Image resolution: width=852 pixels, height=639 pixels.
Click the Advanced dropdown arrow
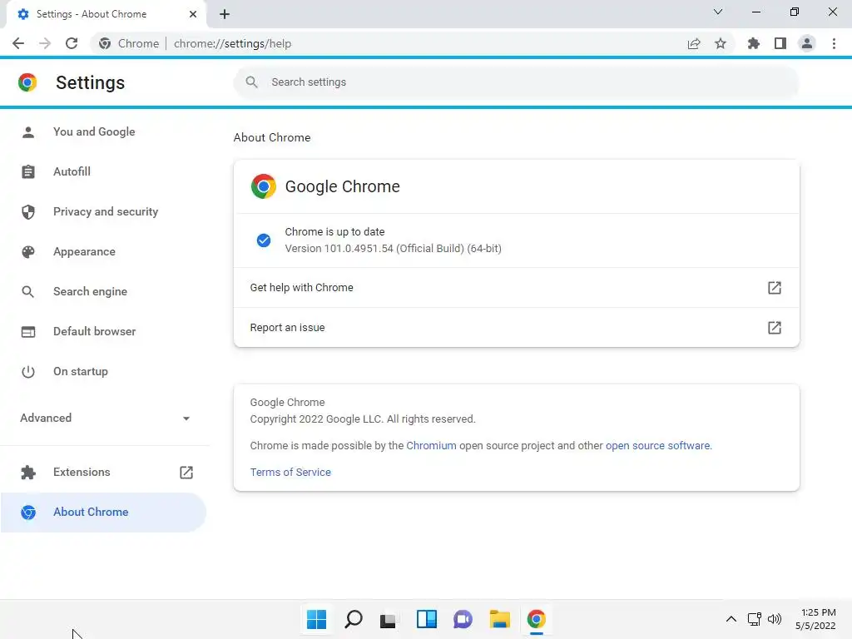(x=186, y=419)
